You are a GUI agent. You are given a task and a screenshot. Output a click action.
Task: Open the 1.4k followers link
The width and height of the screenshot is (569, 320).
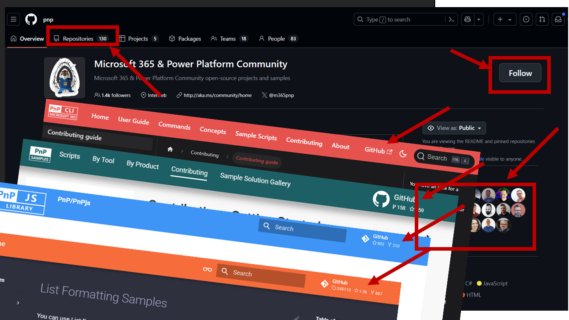[x=112, y=95]
